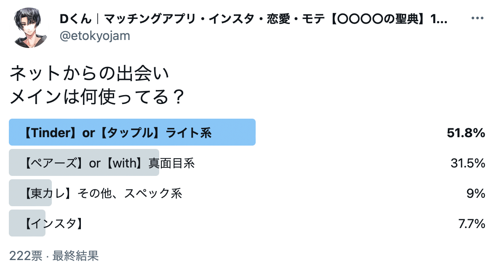The height and width of the screenshot is (271, 497).
Task: Click the 51.8% result percentage
Action: [466, 133]
